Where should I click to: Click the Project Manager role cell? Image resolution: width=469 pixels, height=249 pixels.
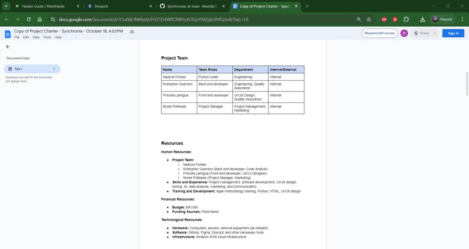coord(215,108)
